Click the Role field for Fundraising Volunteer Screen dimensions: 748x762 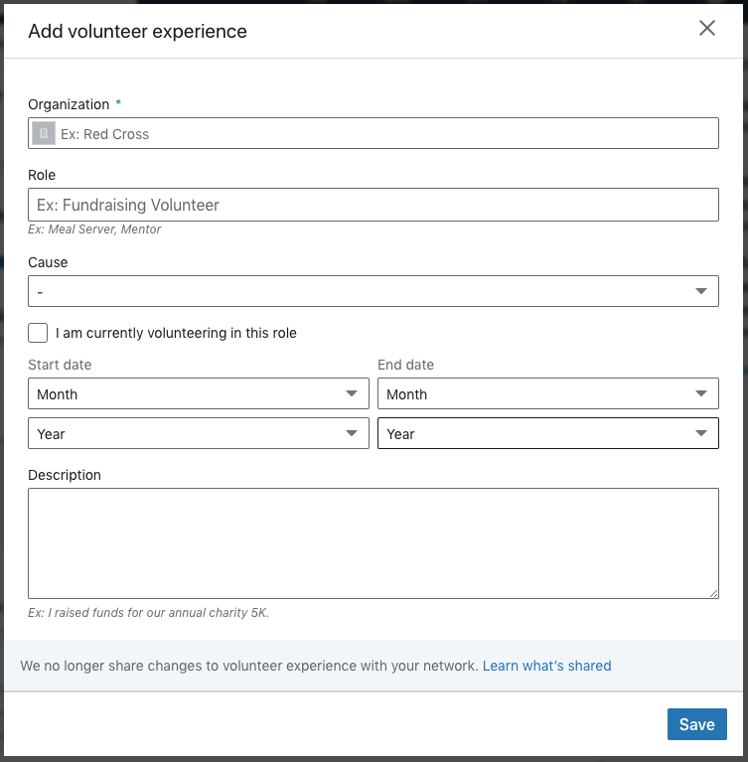(373, 205)
